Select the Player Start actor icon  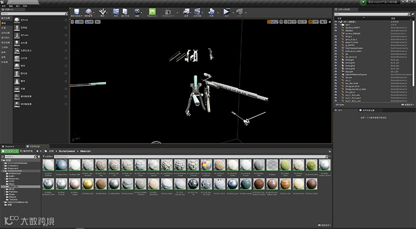(x=17, y=50)
